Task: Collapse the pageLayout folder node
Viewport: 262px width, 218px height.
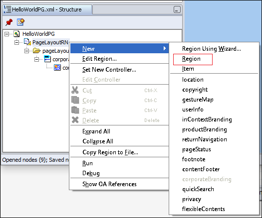Action: click(27, 51)
